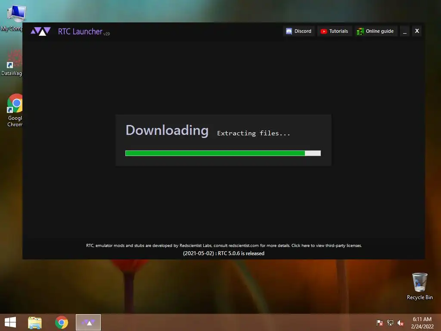441x331 pixels.
Task: Click the 'Extracting files...' status text
Action: coord(253,133)
